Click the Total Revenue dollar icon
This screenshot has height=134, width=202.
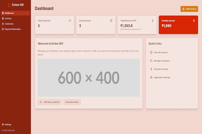coord(153,21)
